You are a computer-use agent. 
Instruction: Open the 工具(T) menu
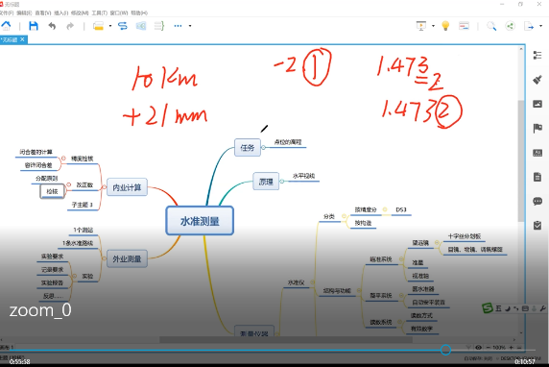click(x=100, y=12)
